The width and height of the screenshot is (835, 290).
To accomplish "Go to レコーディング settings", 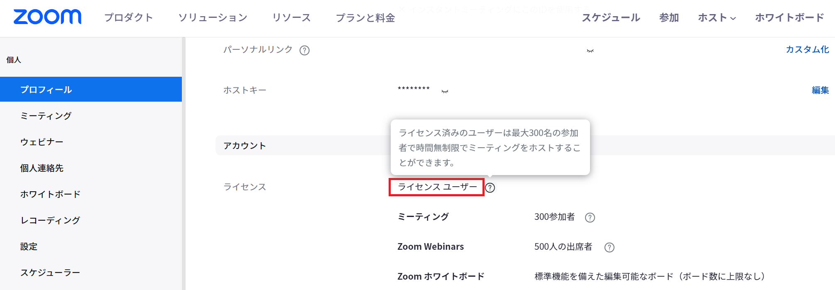I will click(51, 220).
